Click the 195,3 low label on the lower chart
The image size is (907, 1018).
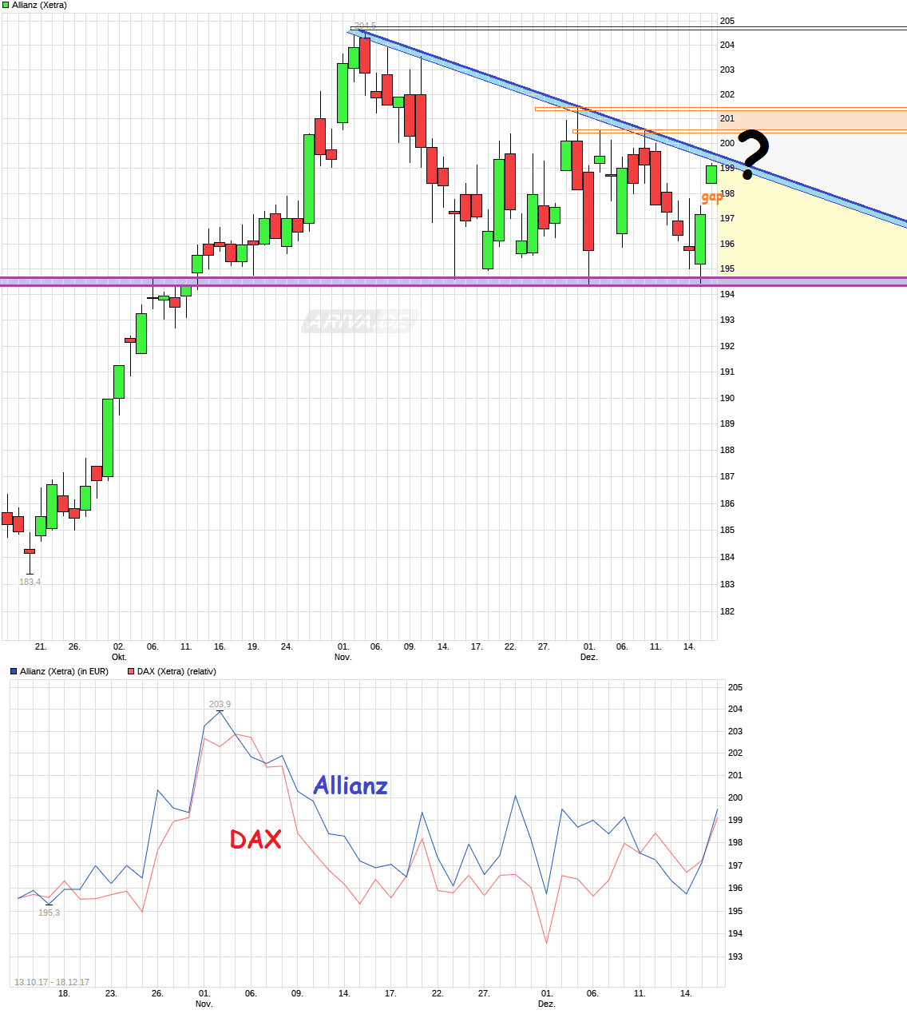click(49, 913)
